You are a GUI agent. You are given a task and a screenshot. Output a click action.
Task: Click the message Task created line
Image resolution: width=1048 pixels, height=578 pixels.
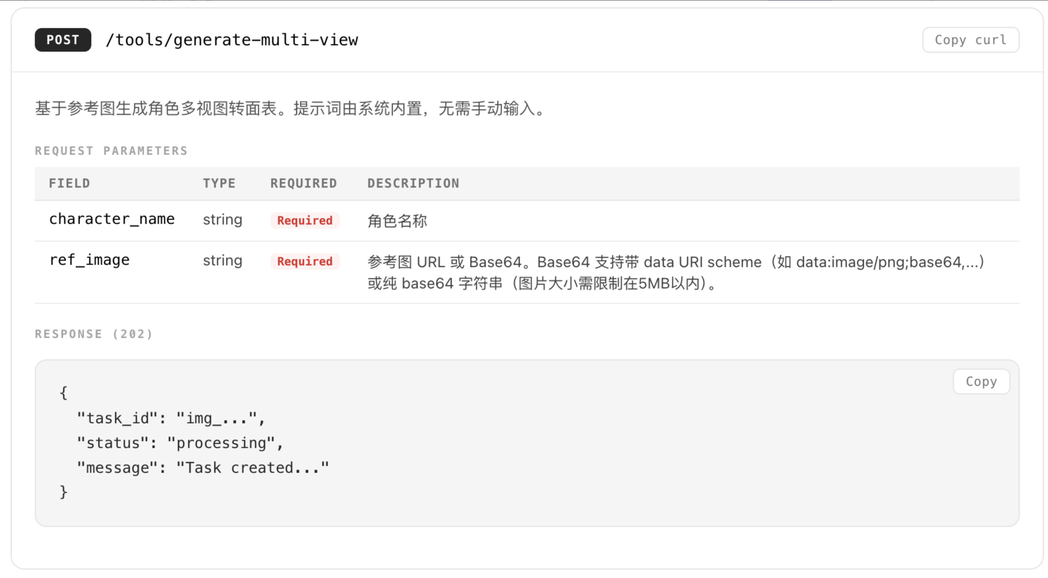(x=203, y=467)
